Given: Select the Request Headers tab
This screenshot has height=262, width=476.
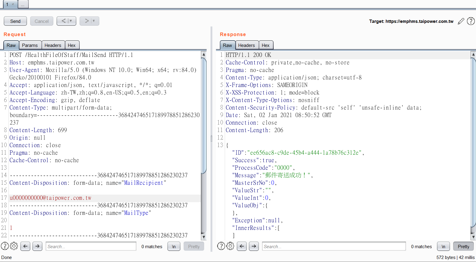Looking at the screenshot, I should point(53,45).
